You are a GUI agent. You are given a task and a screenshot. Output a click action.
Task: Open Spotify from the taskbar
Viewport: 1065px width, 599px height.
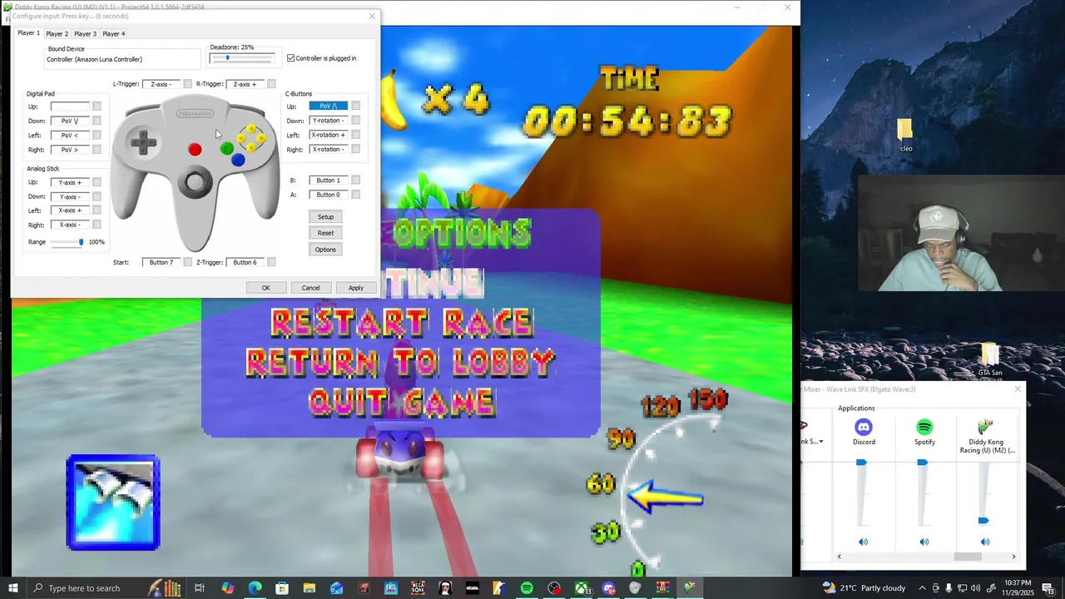pos(527,588)
